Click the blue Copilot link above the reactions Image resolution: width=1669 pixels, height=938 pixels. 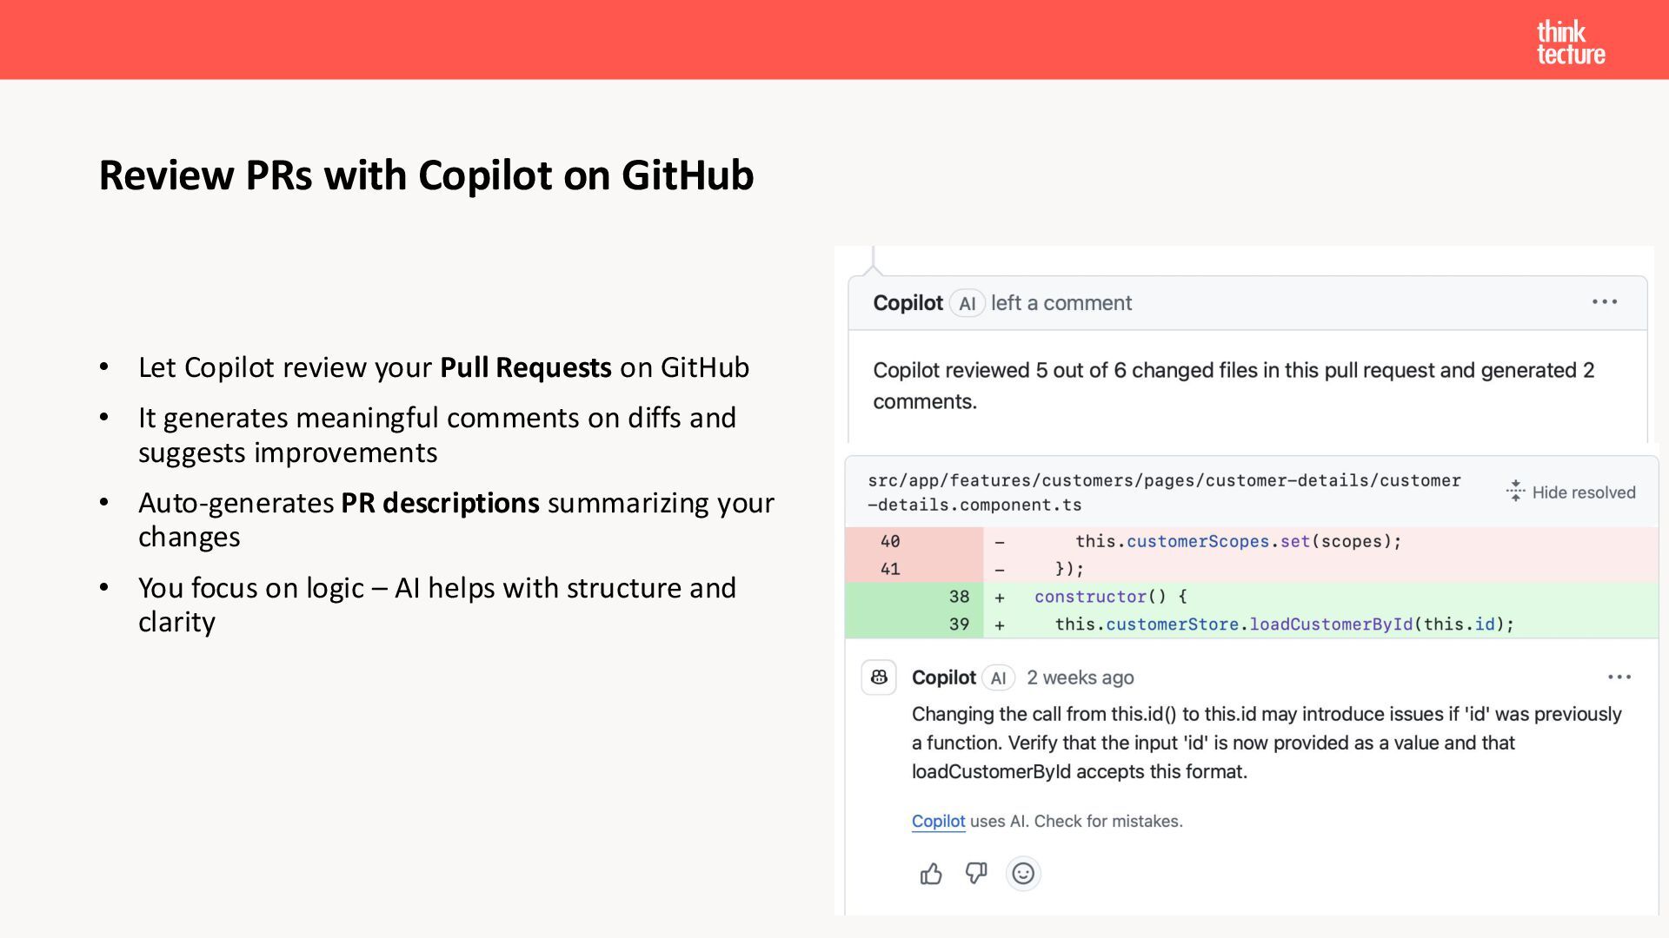938,822
